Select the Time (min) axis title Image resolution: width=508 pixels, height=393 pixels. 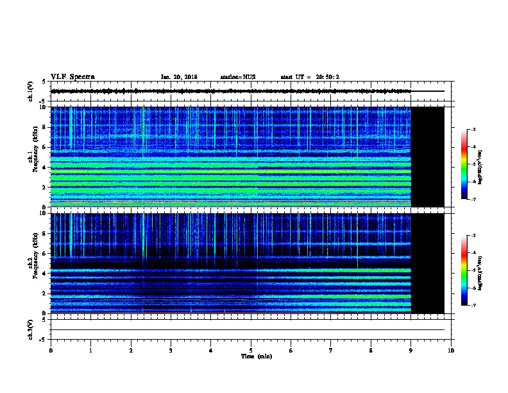coord(257,356)
